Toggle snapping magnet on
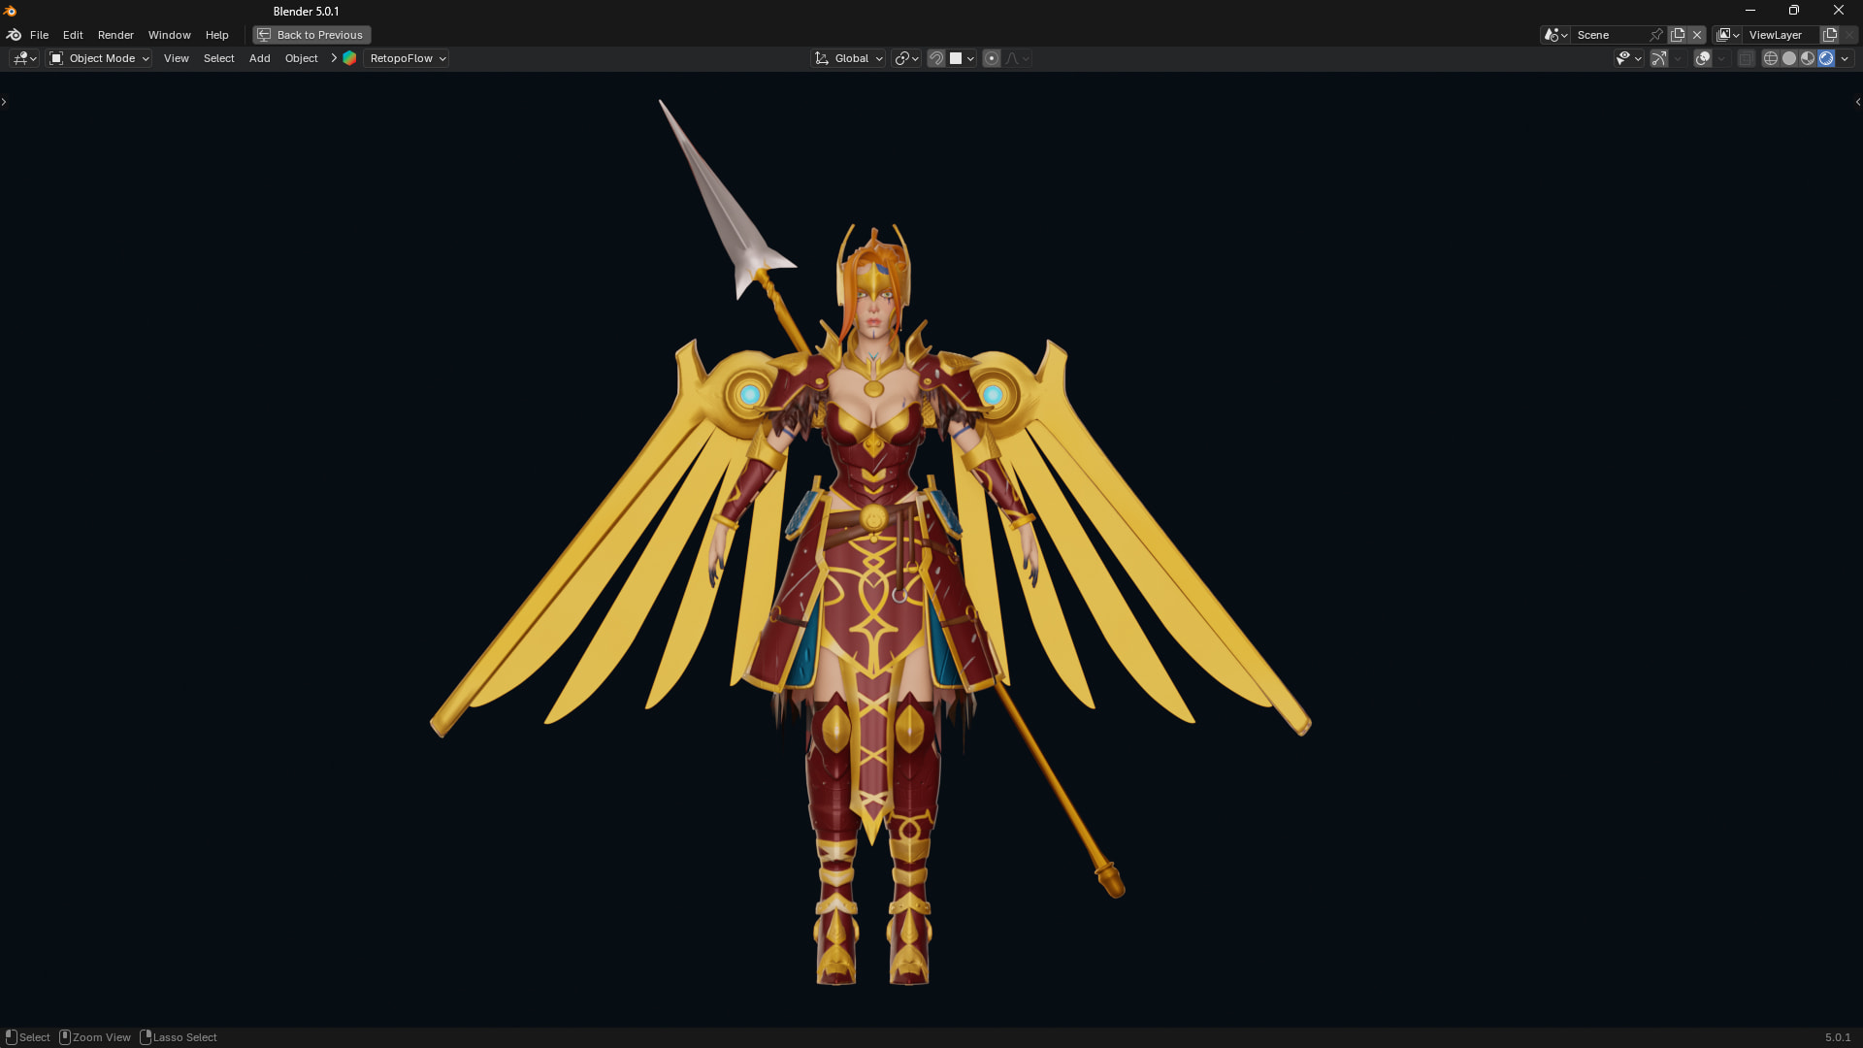The image size is (1863, 1048). pos(935,58)
